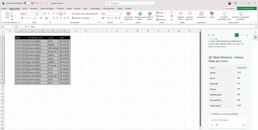Open the Copilot ribbon button
258x130 pixels.
212,15
